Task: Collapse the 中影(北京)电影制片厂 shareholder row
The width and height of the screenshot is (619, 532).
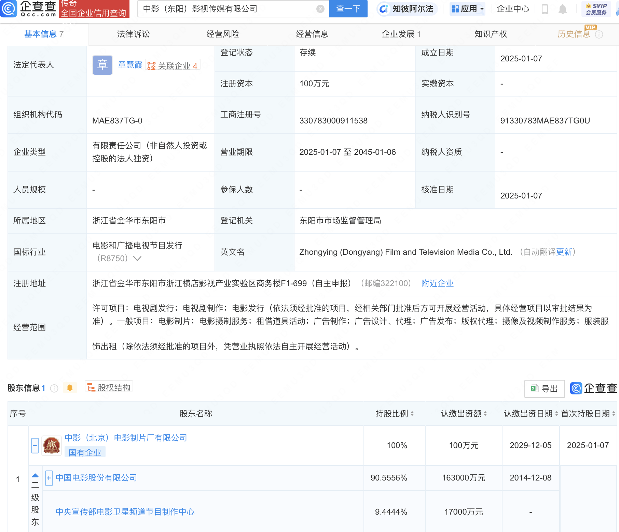Action: point(35,445)
